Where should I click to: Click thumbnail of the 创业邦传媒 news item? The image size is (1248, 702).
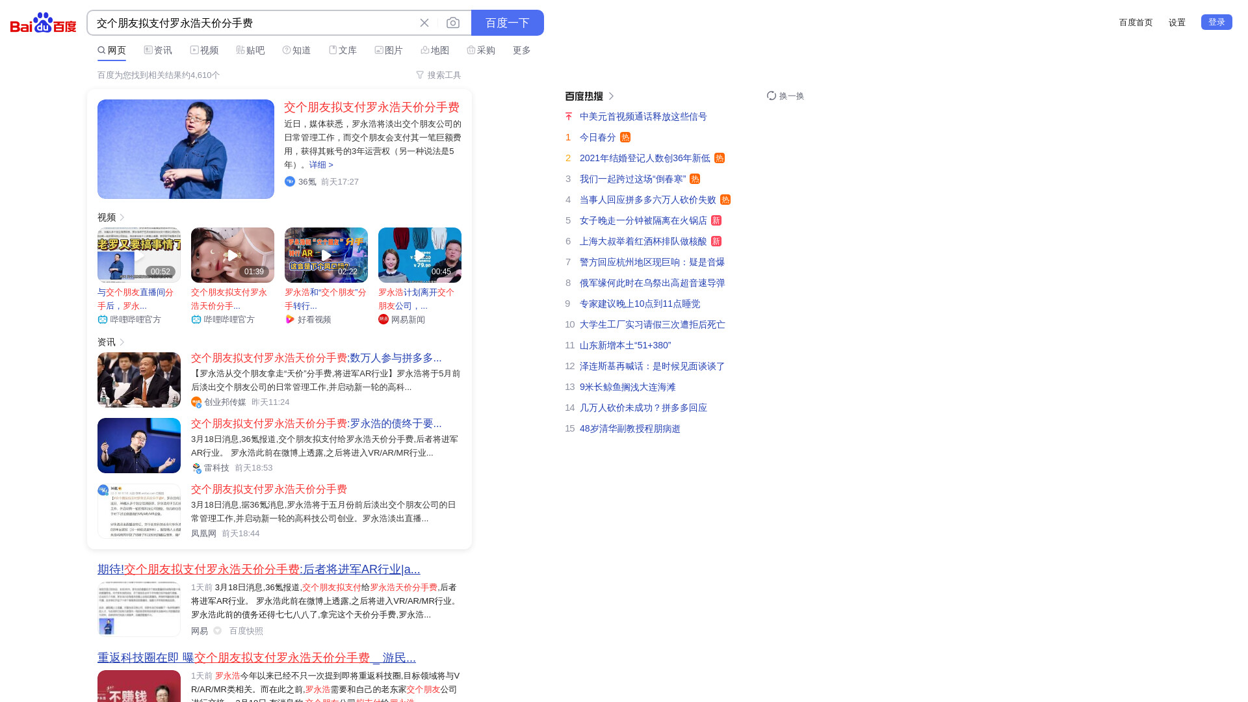click(x=139, y=380)
